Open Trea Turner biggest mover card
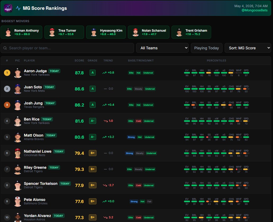This screenshot has height=222, width=273. coord(64,32)
